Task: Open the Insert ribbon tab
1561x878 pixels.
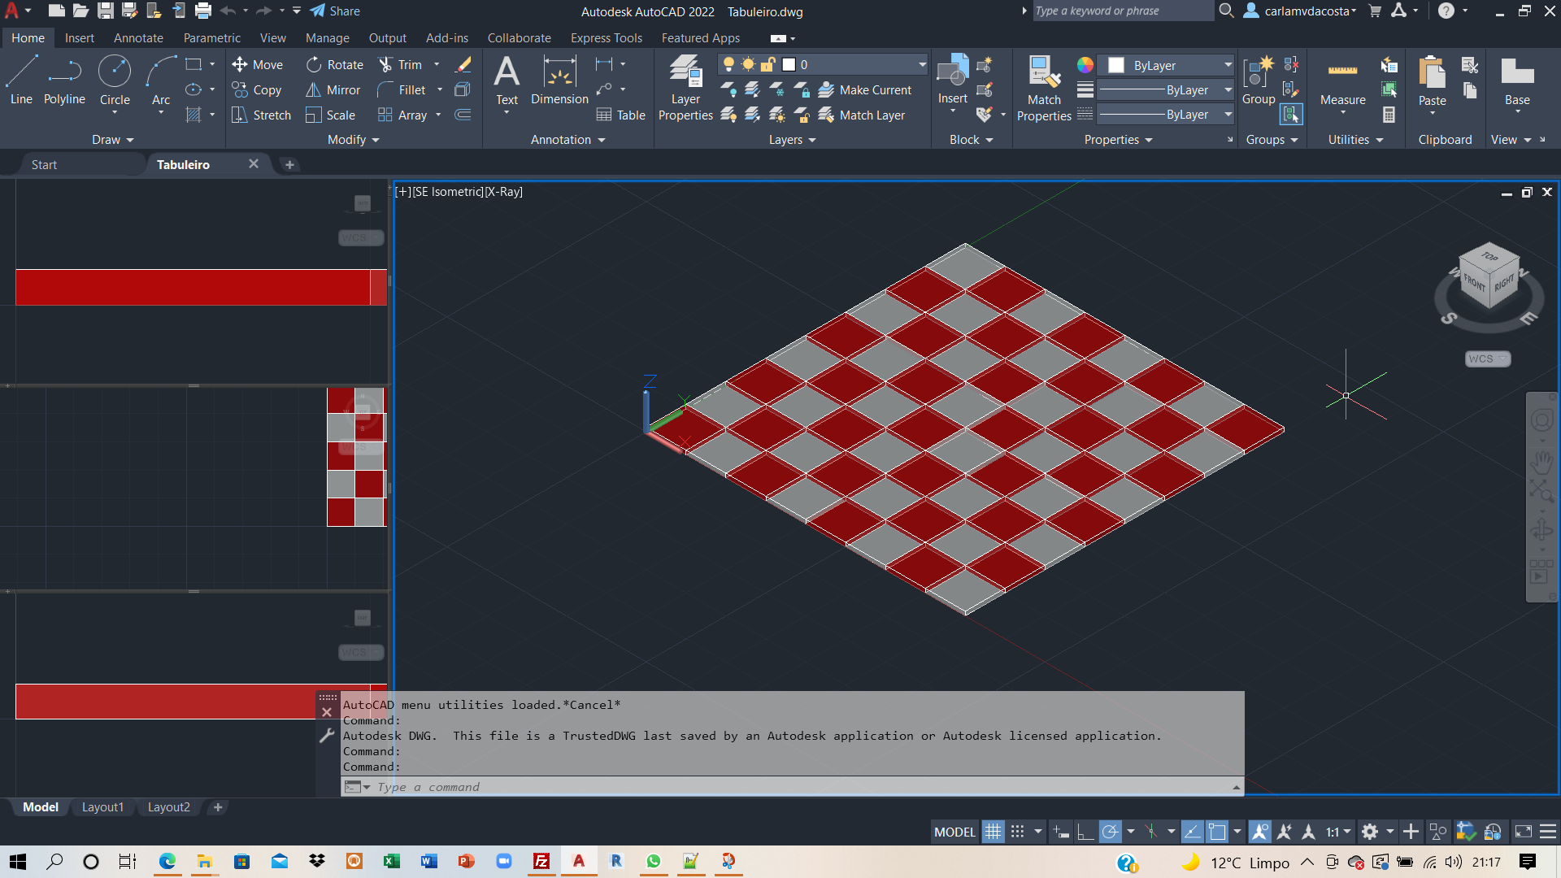Action: click(80, 38)
